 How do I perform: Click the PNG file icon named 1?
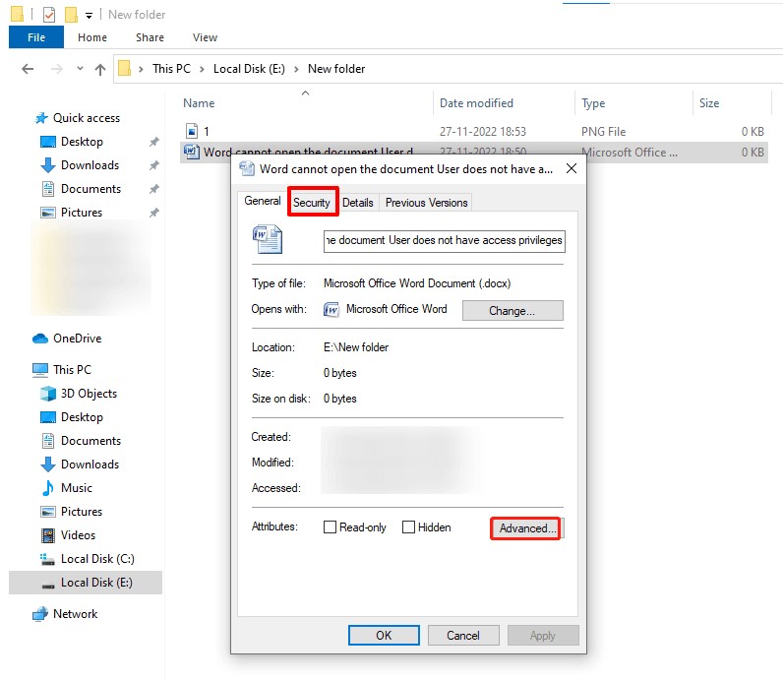(192, 132)
